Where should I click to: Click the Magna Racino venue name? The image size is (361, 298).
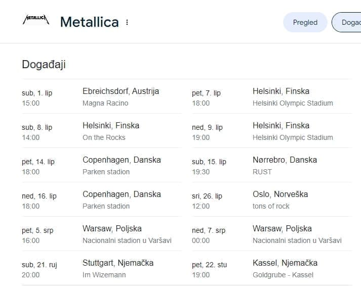[105, 103]
